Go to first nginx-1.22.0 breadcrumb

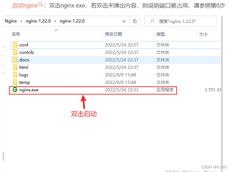(x=38, y=21)
